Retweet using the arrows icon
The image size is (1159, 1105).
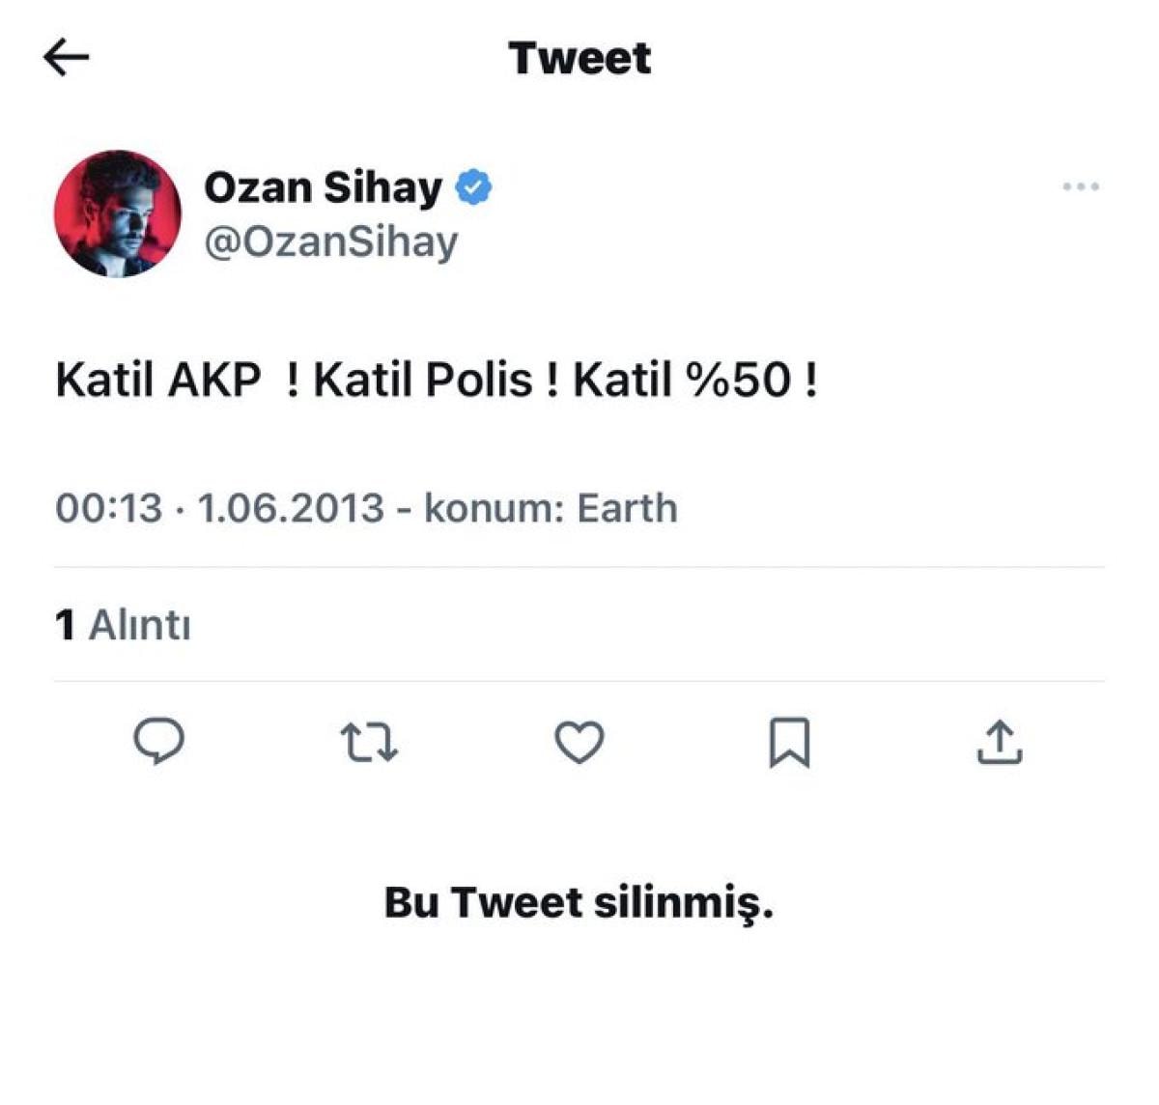[x=369, y=743]
